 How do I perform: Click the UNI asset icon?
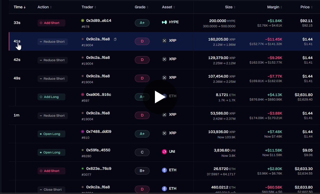pyautogui.click(x=165, y=152)
